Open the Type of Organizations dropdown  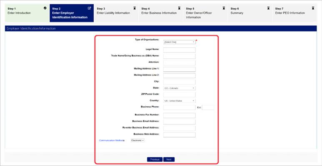(x=179, y=42)
